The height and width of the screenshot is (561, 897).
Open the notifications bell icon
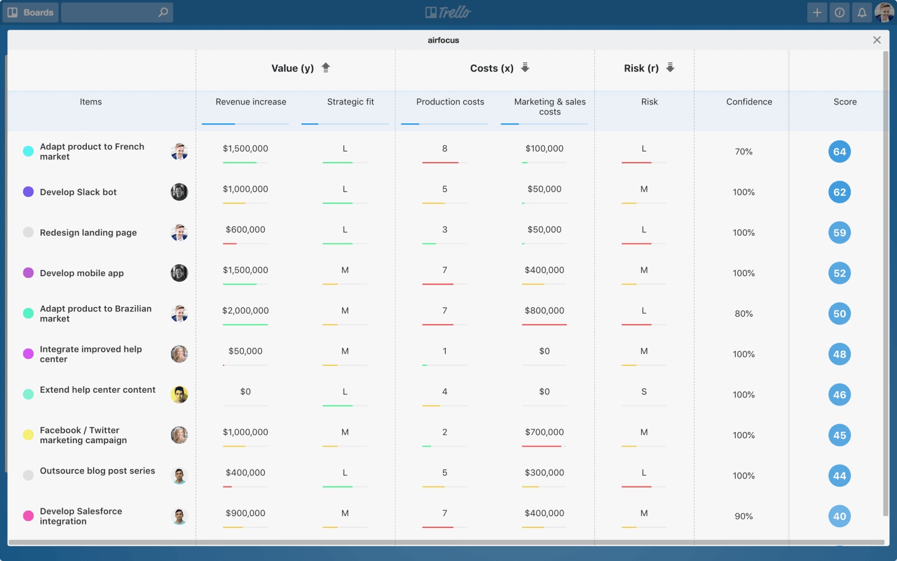pyautogui.click(x=862, y=12)
